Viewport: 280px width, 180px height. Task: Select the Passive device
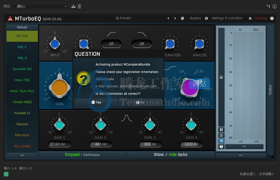click(22, 124)
